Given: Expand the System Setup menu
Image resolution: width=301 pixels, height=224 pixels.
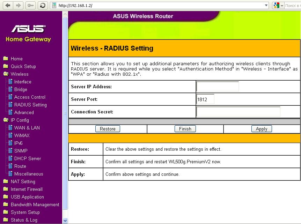Looking at the screenshot, I should click(x=25, y=212).
